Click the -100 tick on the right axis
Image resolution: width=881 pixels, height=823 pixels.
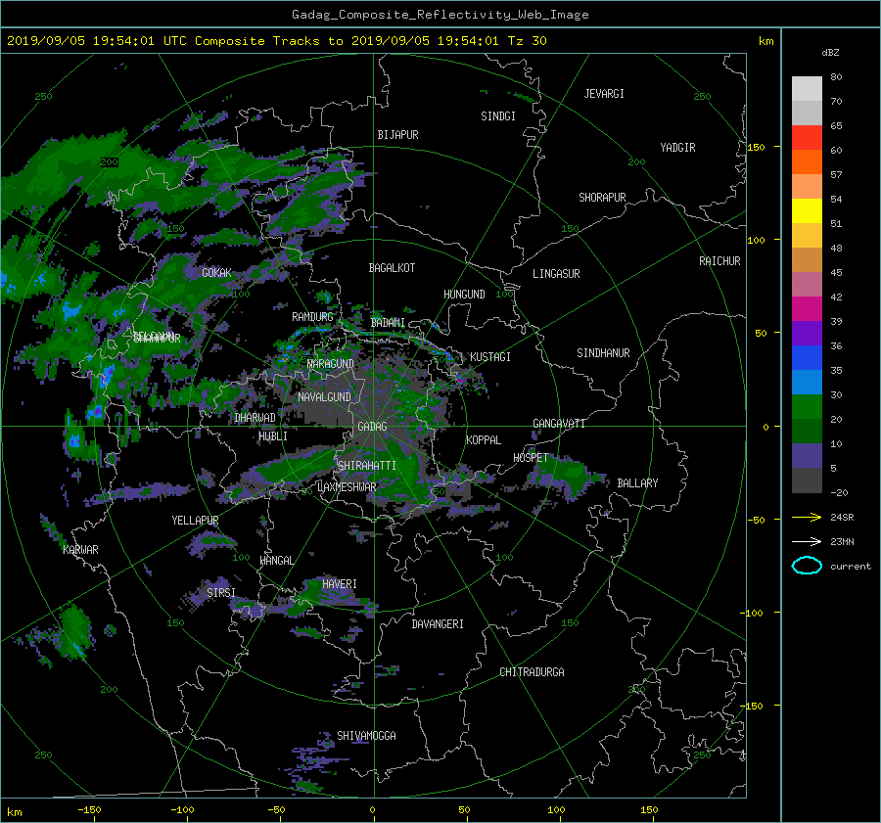[751, 613]
